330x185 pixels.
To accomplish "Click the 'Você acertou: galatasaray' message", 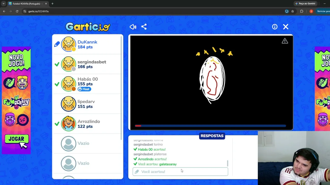I will [155, 164].
